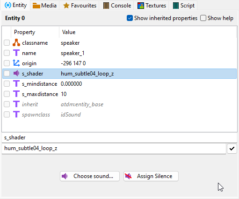239x199 pixels.
Task: Click the classname entity-class icon
Action: click(16, 42)
